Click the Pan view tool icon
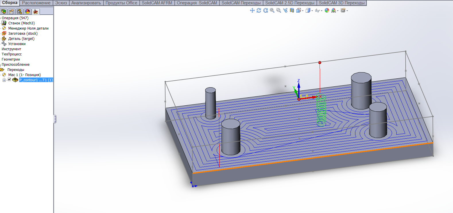 [x=252, y=11]
